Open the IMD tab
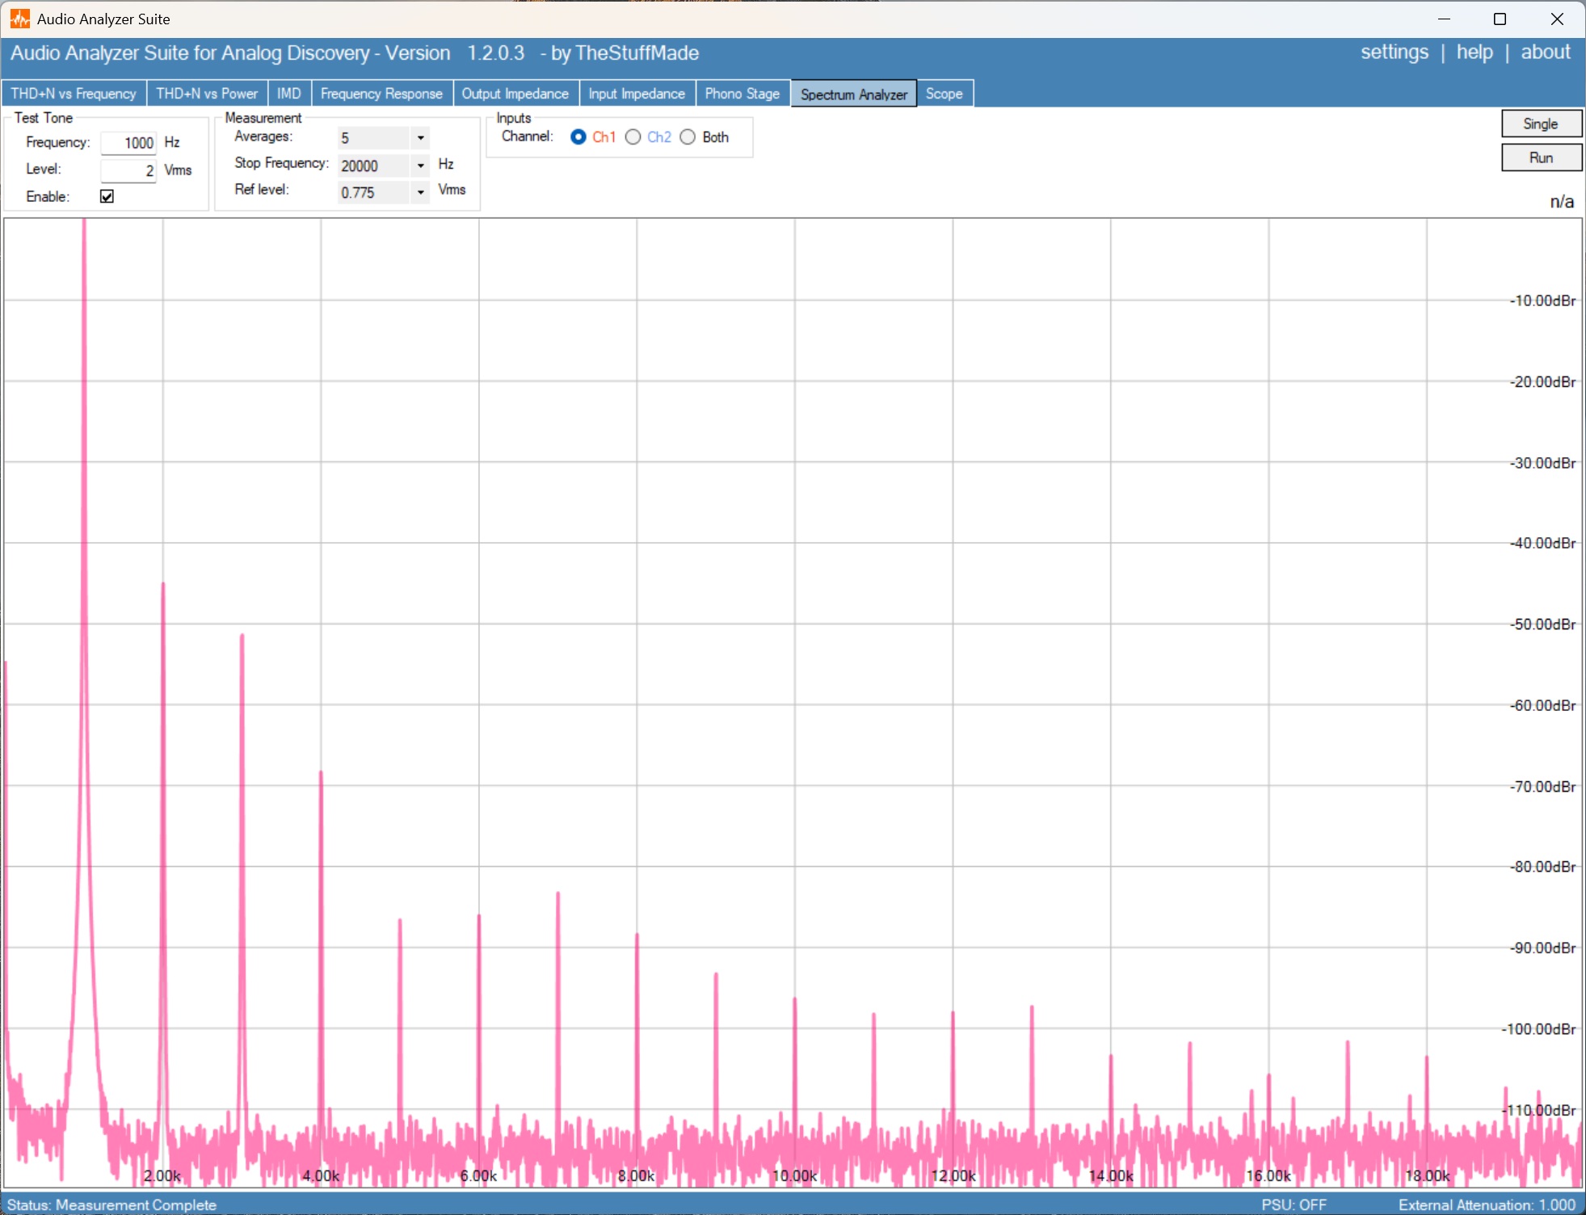This screenshot has height=1215, width=1586. coord(289,94)
